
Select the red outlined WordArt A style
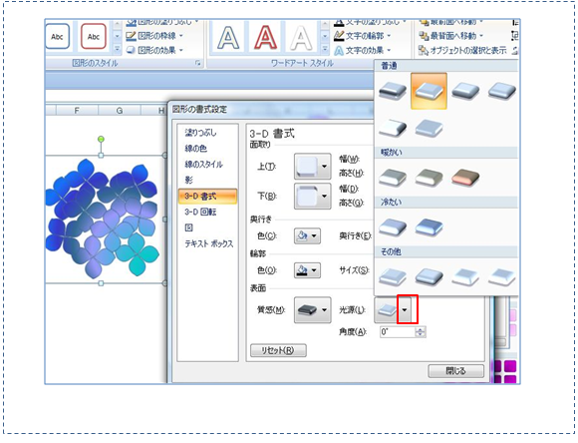tap(266, 37)
